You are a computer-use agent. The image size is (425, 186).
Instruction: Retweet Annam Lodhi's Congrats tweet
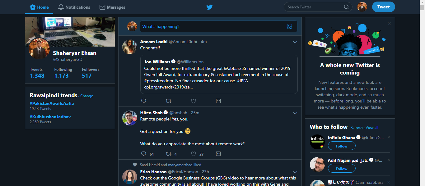(x=168, y=101)
